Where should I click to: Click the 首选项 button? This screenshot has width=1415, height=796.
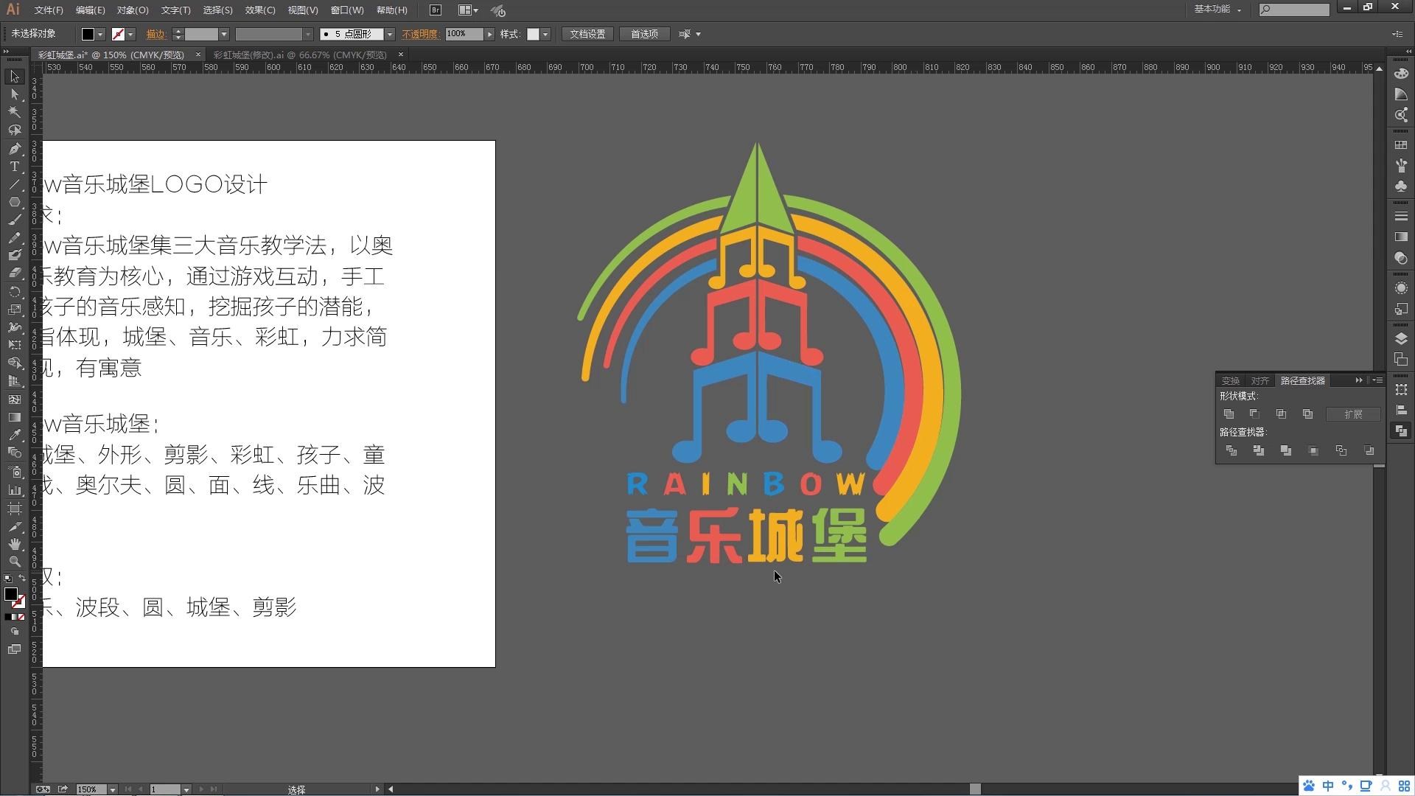tap(644, 34)
